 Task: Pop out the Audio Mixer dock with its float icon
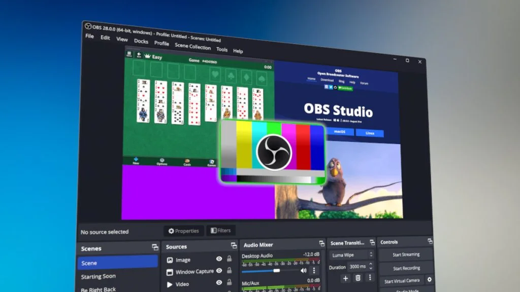pyautogui.click(x=321, y=243)
